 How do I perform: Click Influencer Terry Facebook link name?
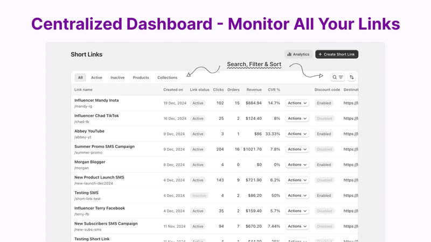tap(100, 208)
